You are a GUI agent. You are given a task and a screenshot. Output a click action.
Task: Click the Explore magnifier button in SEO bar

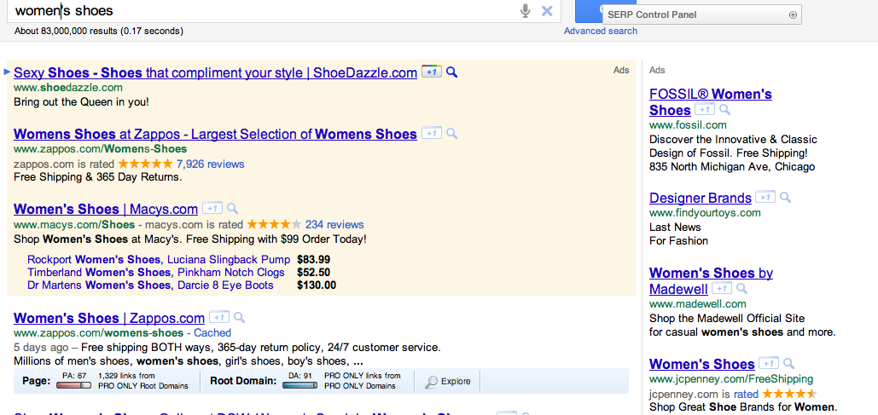click(x=447, y=382)
